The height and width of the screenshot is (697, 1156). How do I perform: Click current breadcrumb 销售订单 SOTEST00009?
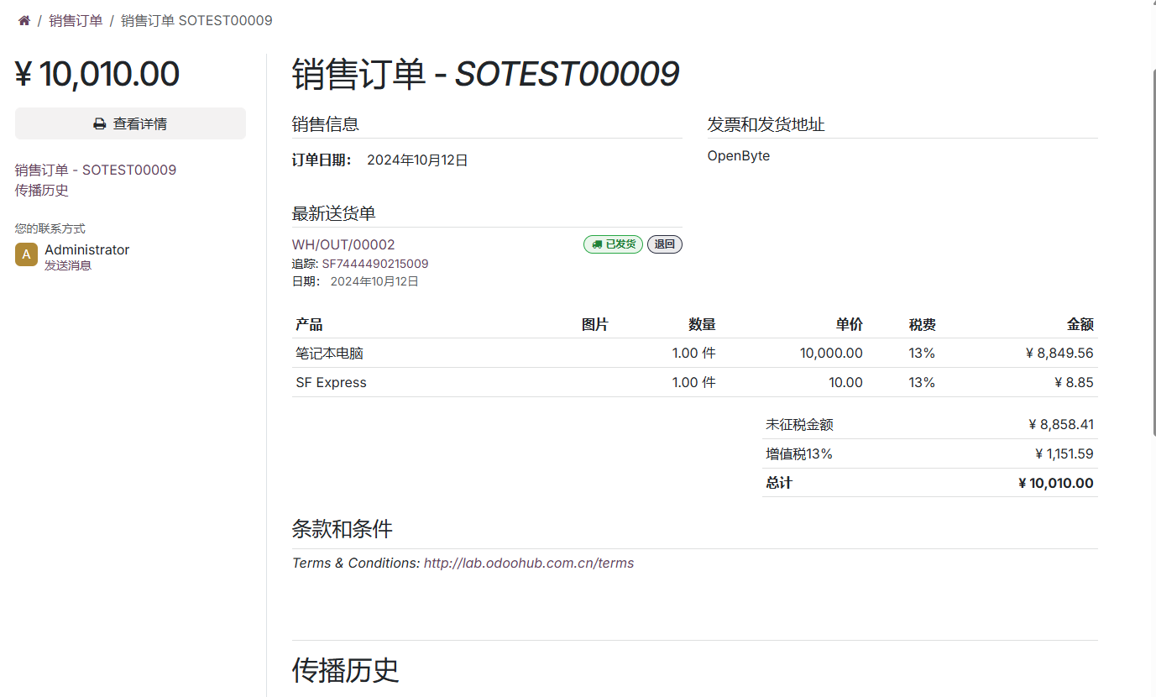(196, 20)
